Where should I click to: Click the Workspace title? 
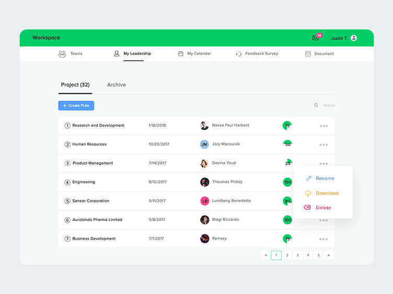(x=46, y=38)
